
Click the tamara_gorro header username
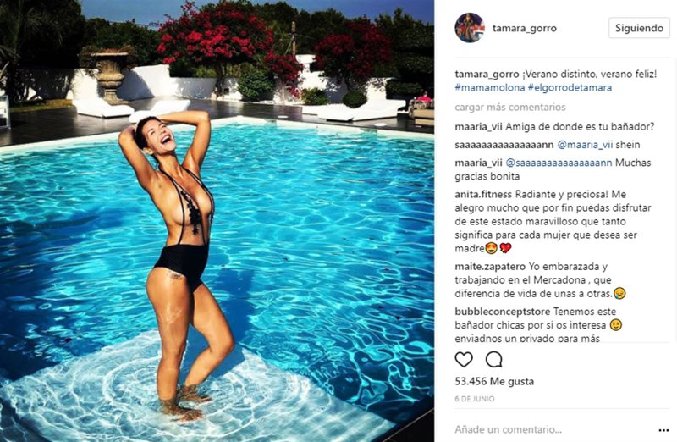point(524,29)
